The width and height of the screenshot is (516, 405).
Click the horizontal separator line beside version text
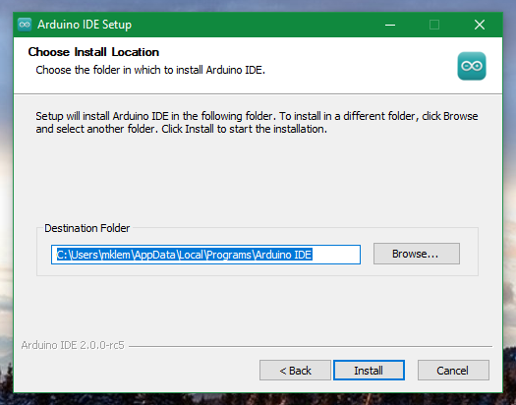(x=311, y=346)
